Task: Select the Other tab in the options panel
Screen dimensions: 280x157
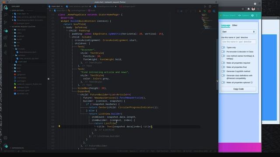Action: 234,25
